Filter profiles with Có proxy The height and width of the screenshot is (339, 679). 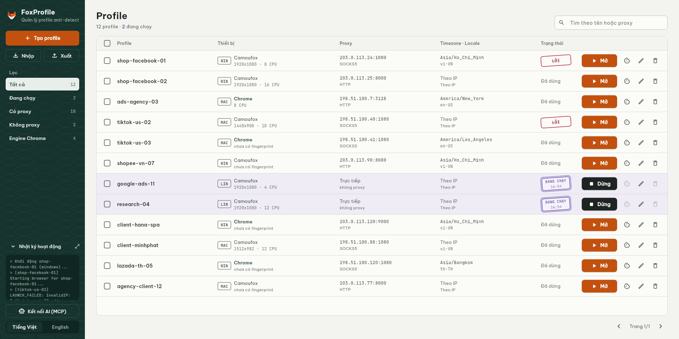[42, 111]
